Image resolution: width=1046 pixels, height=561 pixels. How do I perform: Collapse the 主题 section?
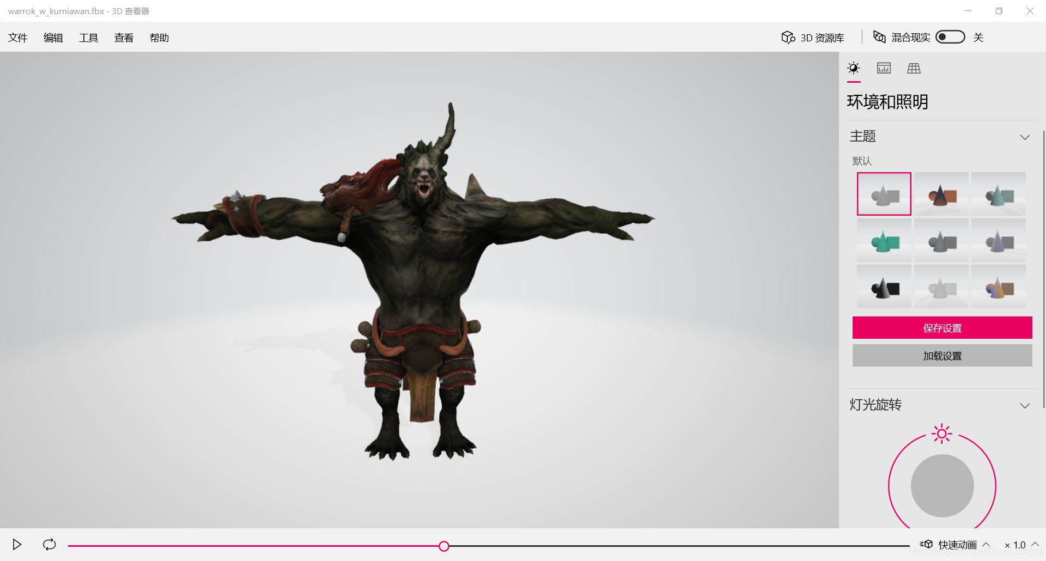click(x=1025, y=137)
